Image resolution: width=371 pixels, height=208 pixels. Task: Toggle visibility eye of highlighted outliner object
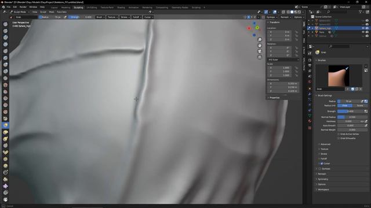[363, 28]
